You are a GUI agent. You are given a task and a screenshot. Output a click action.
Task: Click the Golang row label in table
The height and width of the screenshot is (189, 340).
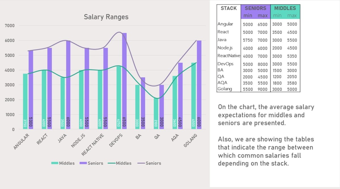tap(225, 89)
